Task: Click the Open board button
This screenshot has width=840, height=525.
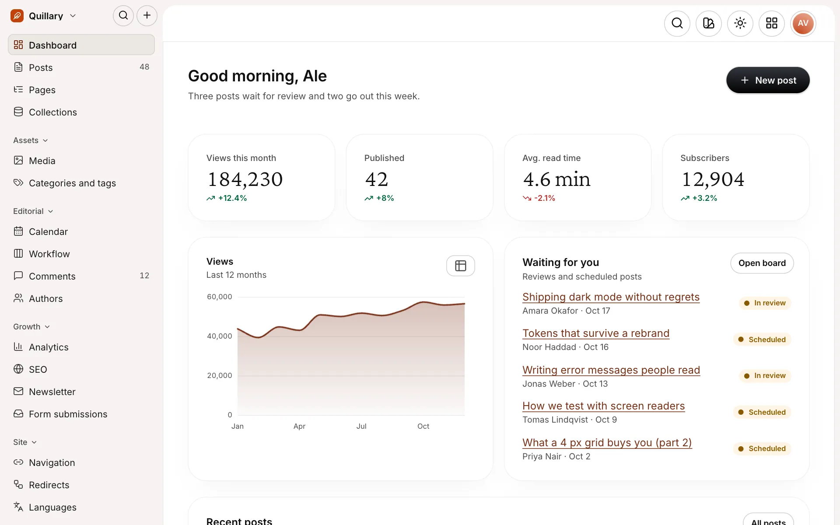Action: (762, 263)
